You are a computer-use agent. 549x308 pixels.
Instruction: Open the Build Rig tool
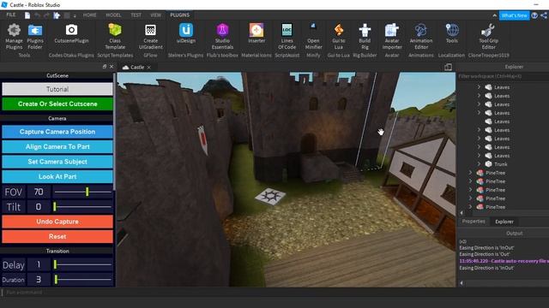(x=365, y=37)
